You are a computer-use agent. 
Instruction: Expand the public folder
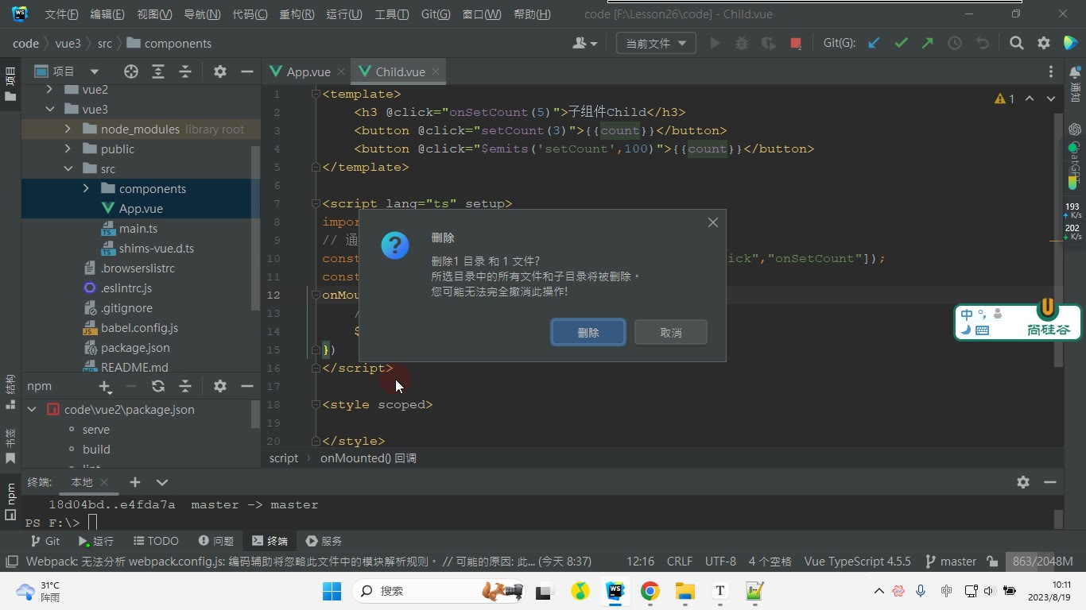(x=68, y=149)
